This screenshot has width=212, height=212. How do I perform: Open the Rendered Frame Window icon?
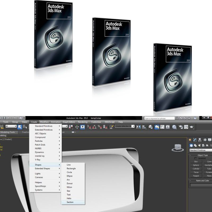(x=186, y=127)
